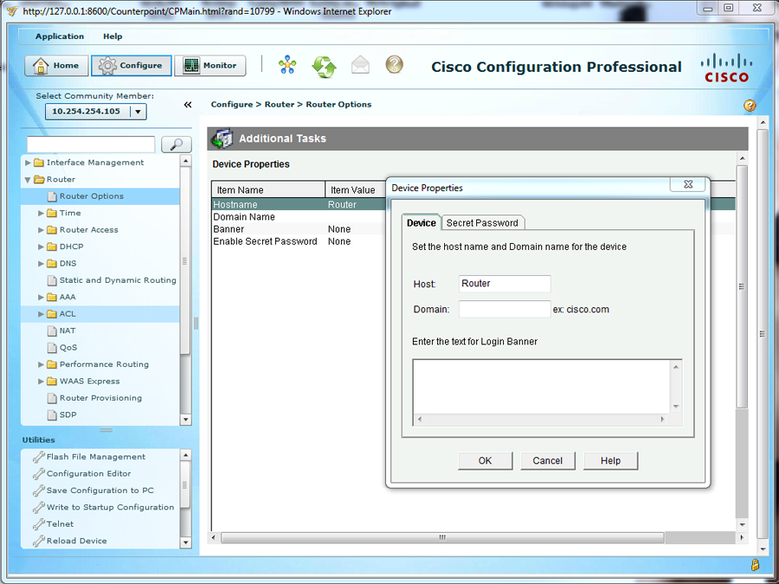779x584 pixels.
Task: Click the dialog Help button
Action: point(610,461)
